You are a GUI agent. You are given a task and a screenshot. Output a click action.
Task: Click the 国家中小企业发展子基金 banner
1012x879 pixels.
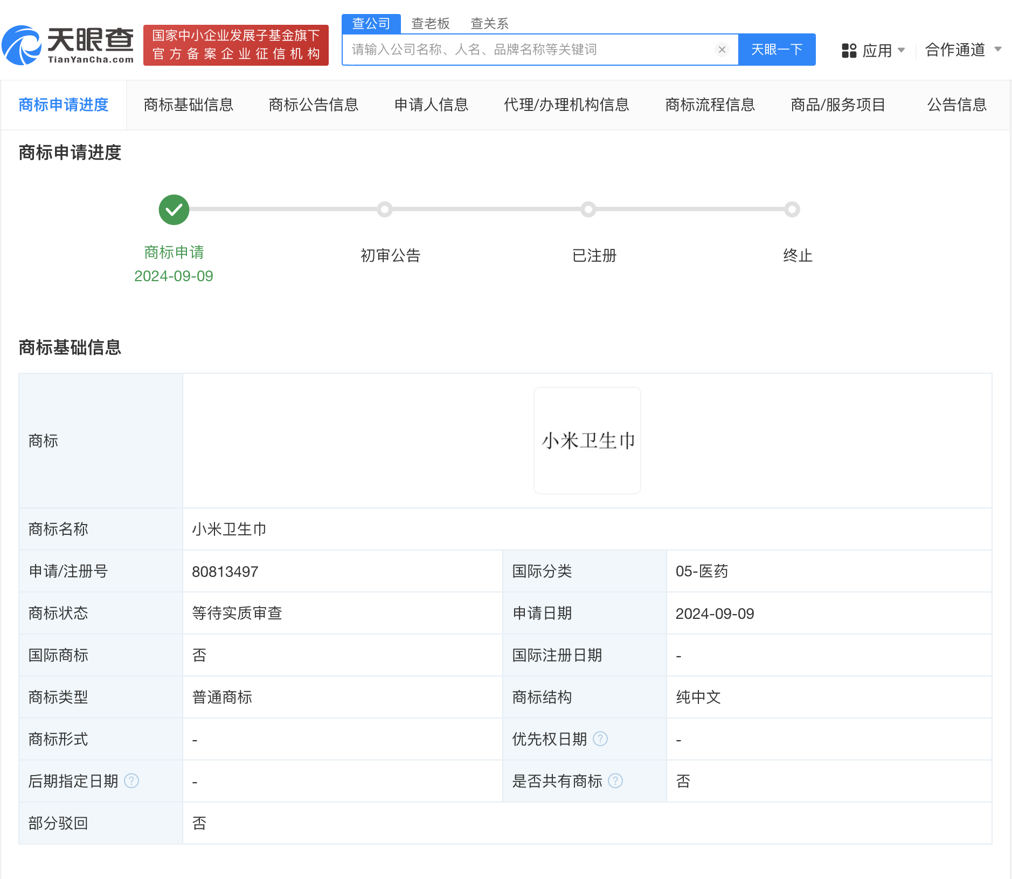point(236,45)
